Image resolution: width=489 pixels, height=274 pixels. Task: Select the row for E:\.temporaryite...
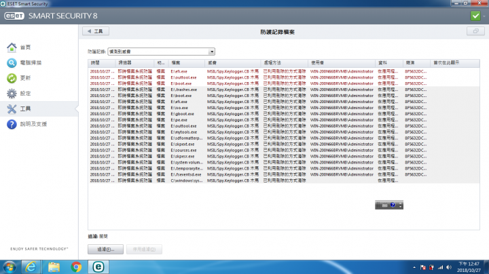284,168
